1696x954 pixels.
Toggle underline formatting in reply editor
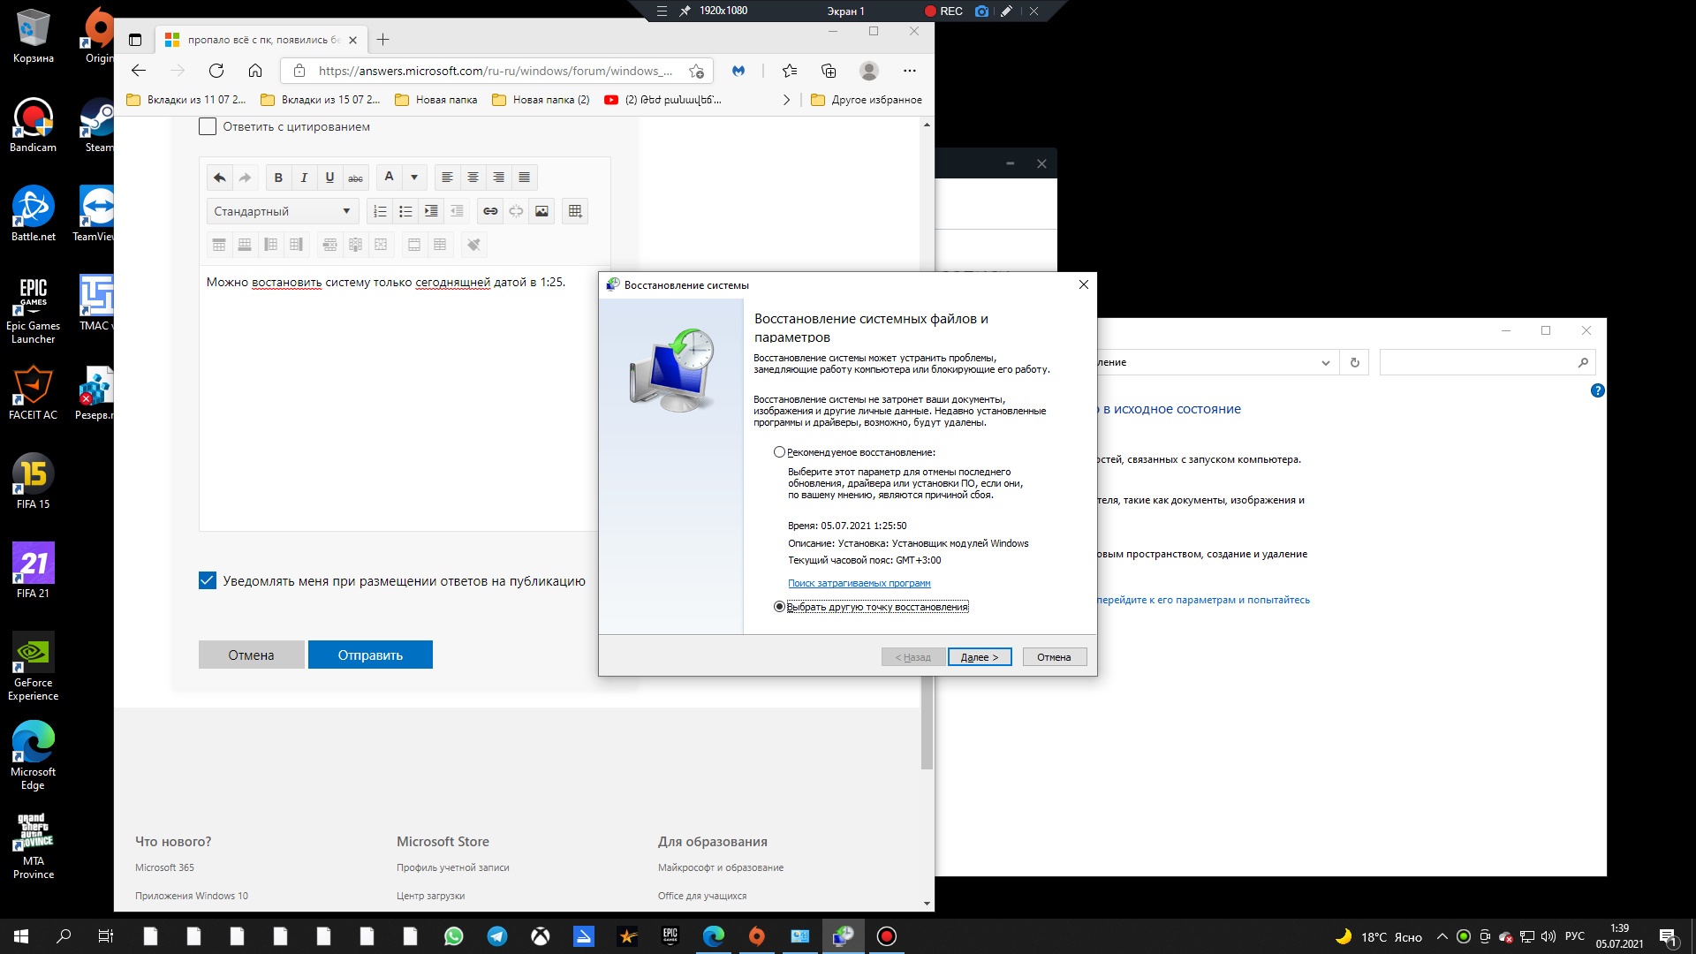(x=329, y=178)
